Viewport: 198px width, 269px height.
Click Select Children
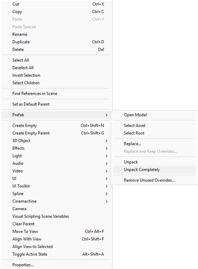tap(56, 83)
